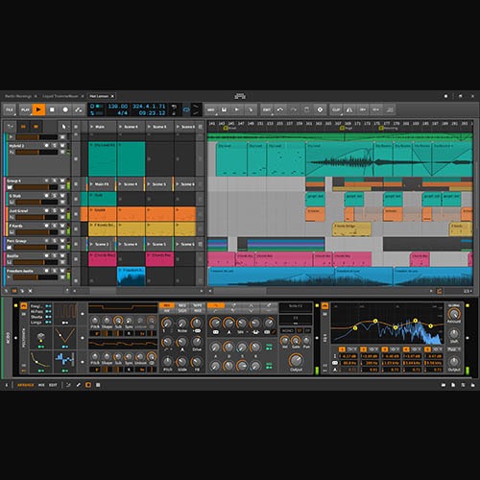Select the blue Freedom audio launcher clip

pos(132,276)
